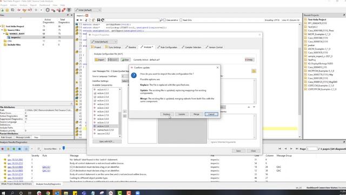Open the Help menu in the menu bar
Viewport: 346px width, 195px height.
click(63, 5)
